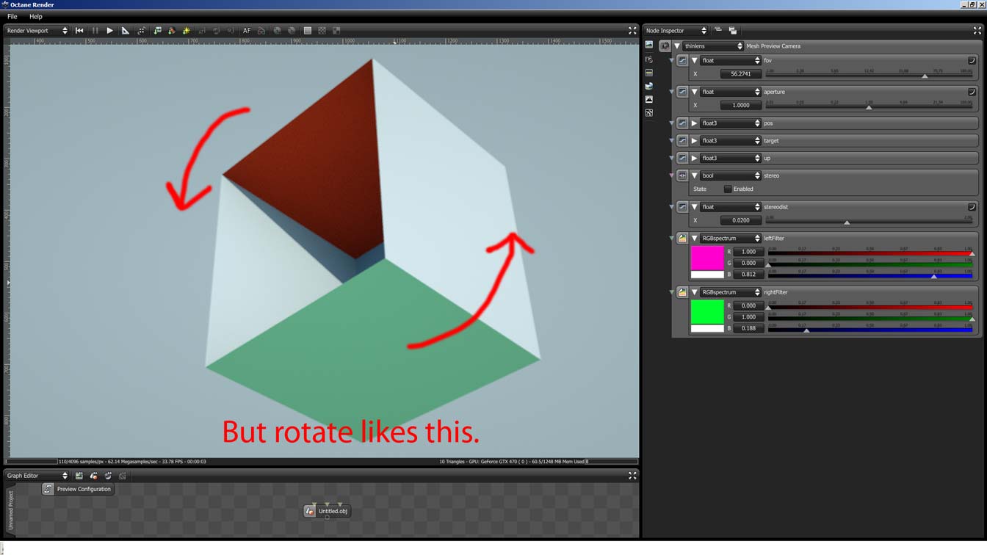Click the Preview Configuration node
Screen dimensions: 987x555
pyautogui.click(x=78, y=489)
